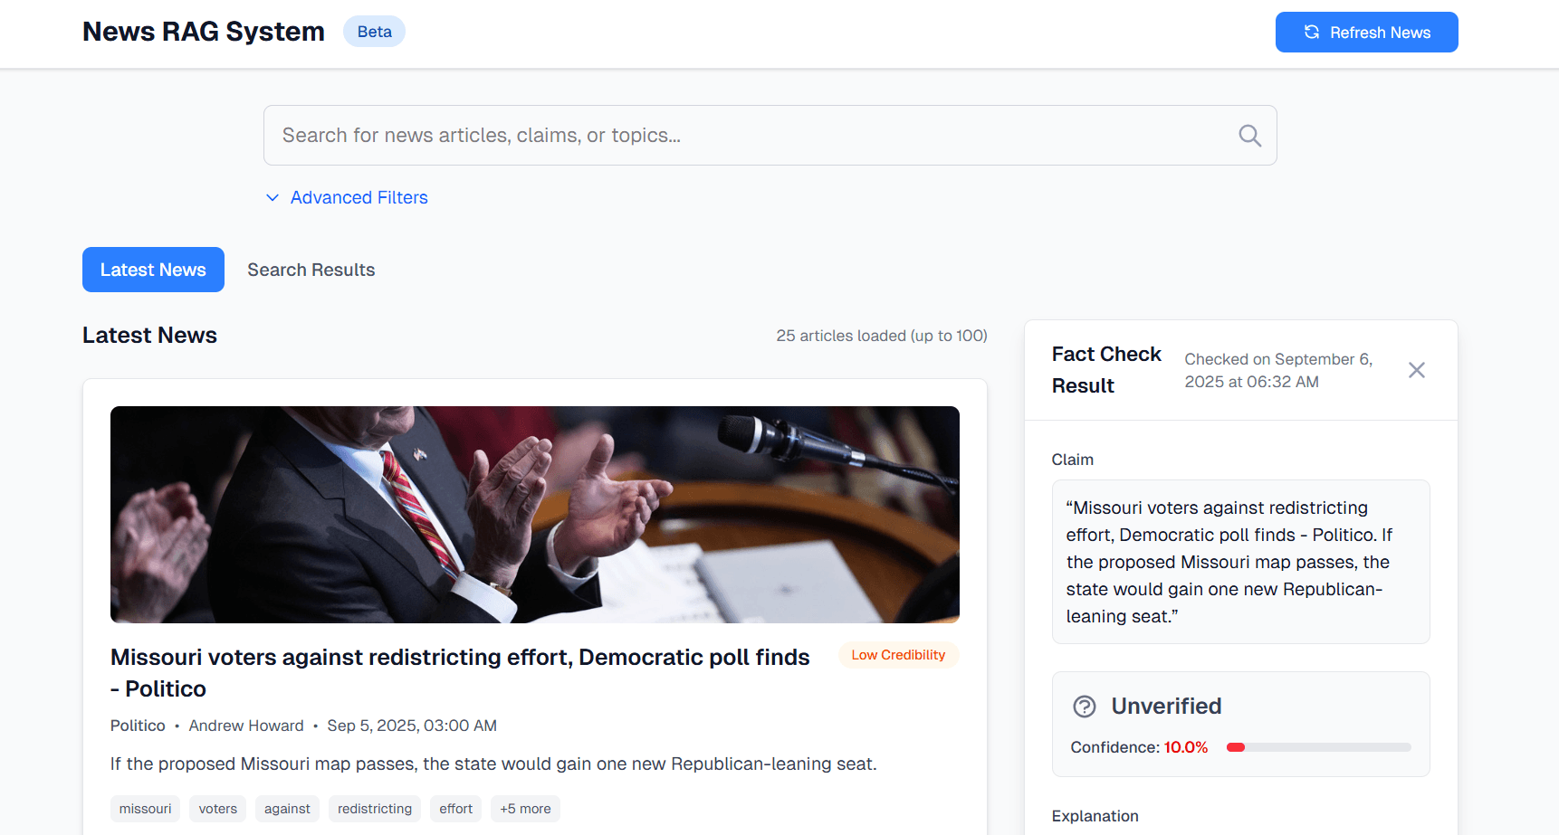Click the article's podium microphone image

point(534,514)
